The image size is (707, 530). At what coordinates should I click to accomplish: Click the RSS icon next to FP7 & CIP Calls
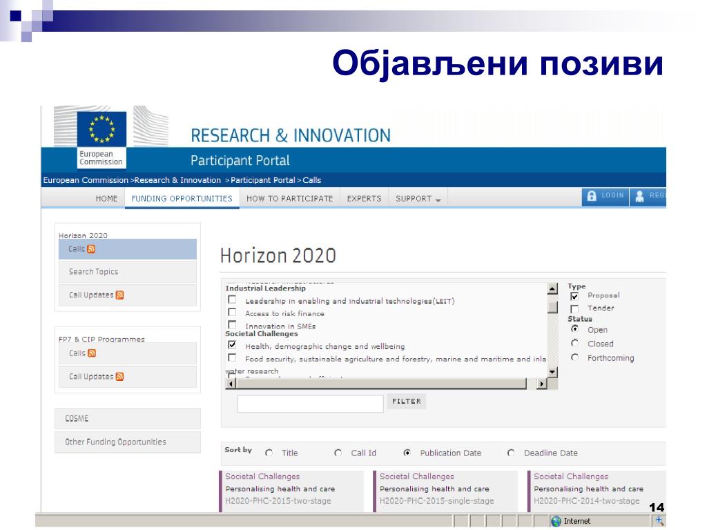[92, 353]
